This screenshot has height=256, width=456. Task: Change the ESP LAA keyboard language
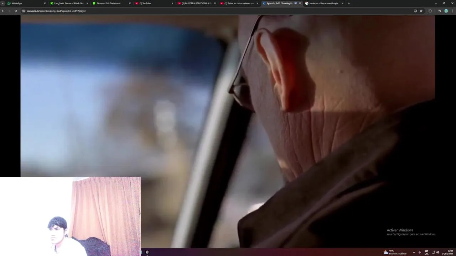[x=426, y=252]
